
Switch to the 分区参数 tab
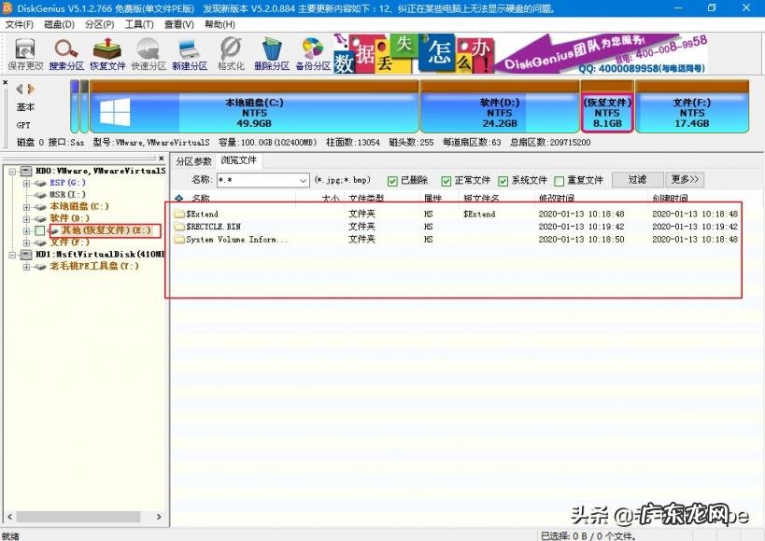(x=196, y=160)
